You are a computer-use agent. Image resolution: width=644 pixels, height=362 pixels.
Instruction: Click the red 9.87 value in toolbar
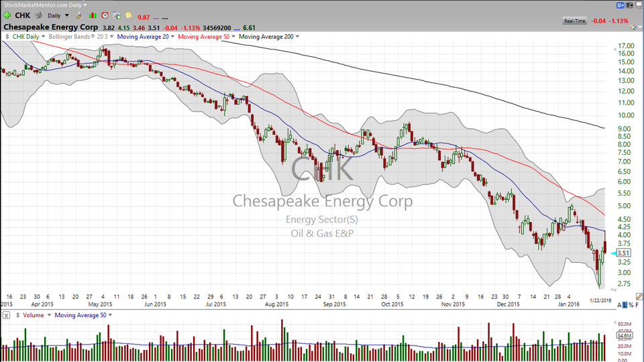144,17
